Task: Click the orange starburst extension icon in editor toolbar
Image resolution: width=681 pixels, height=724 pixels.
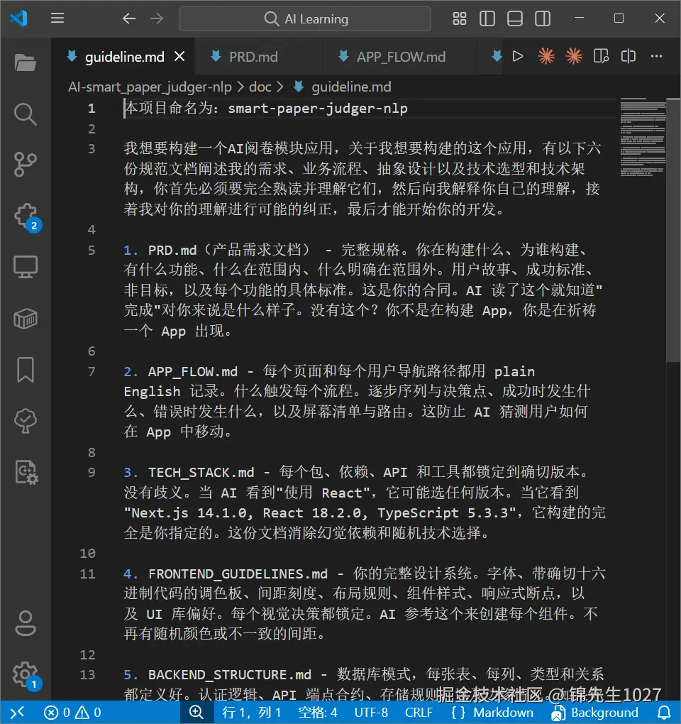Action: (546, 55)
